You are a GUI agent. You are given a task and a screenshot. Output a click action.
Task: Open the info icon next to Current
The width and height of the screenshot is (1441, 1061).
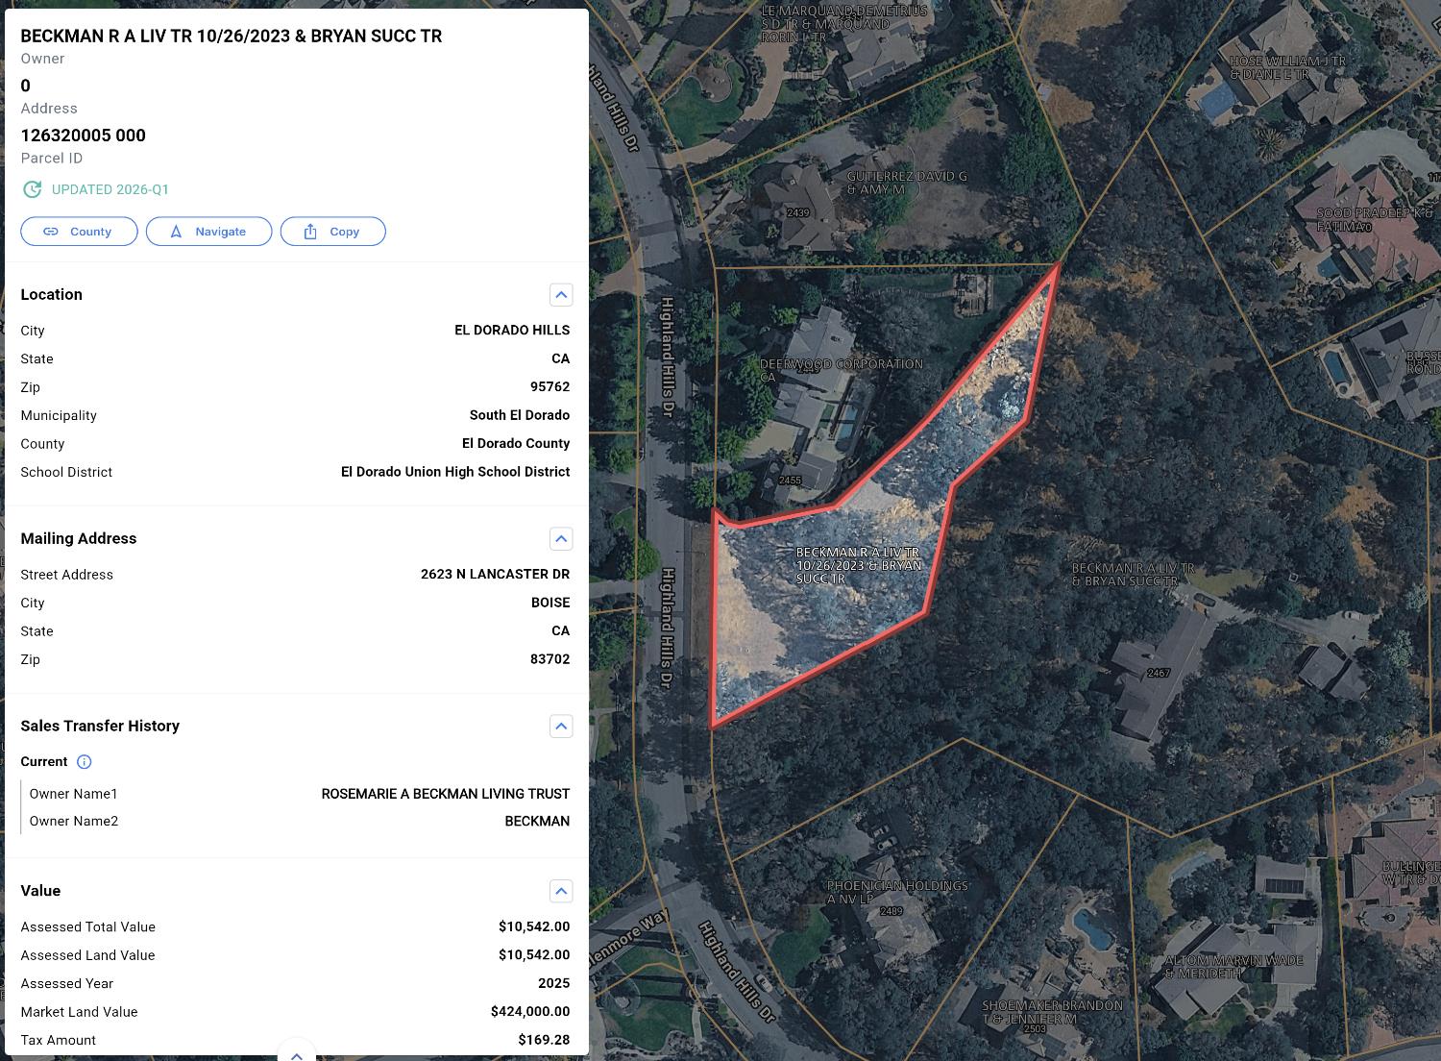click(85, 762)
